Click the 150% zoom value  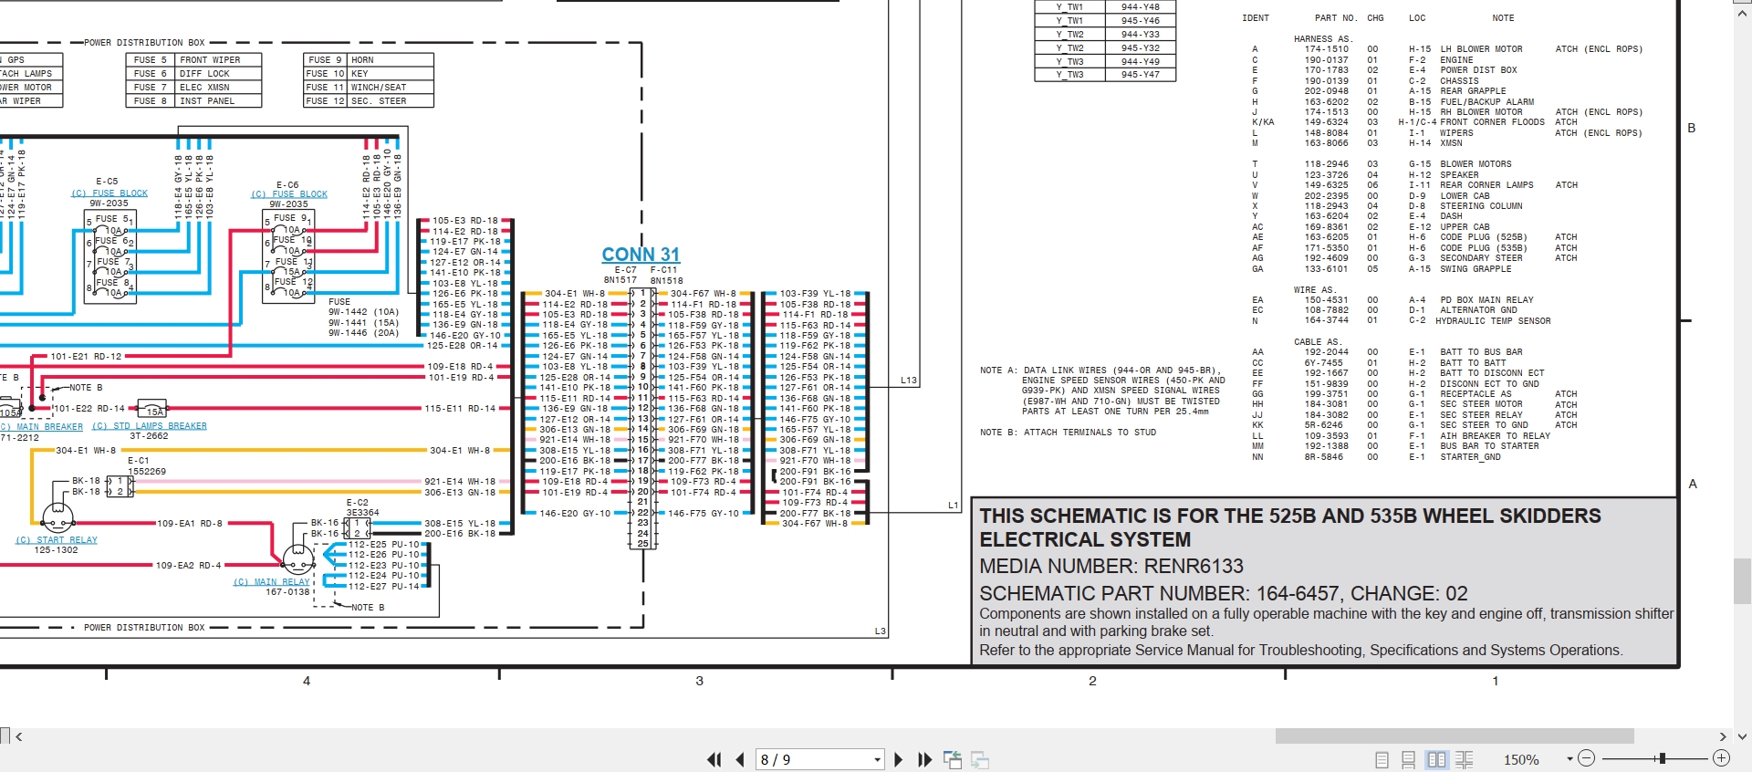pos(1521,759)
